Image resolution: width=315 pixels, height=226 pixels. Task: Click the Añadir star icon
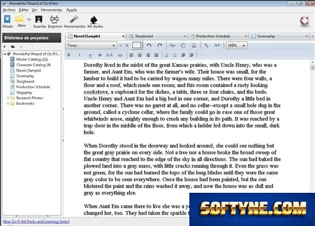click(7, 19)
